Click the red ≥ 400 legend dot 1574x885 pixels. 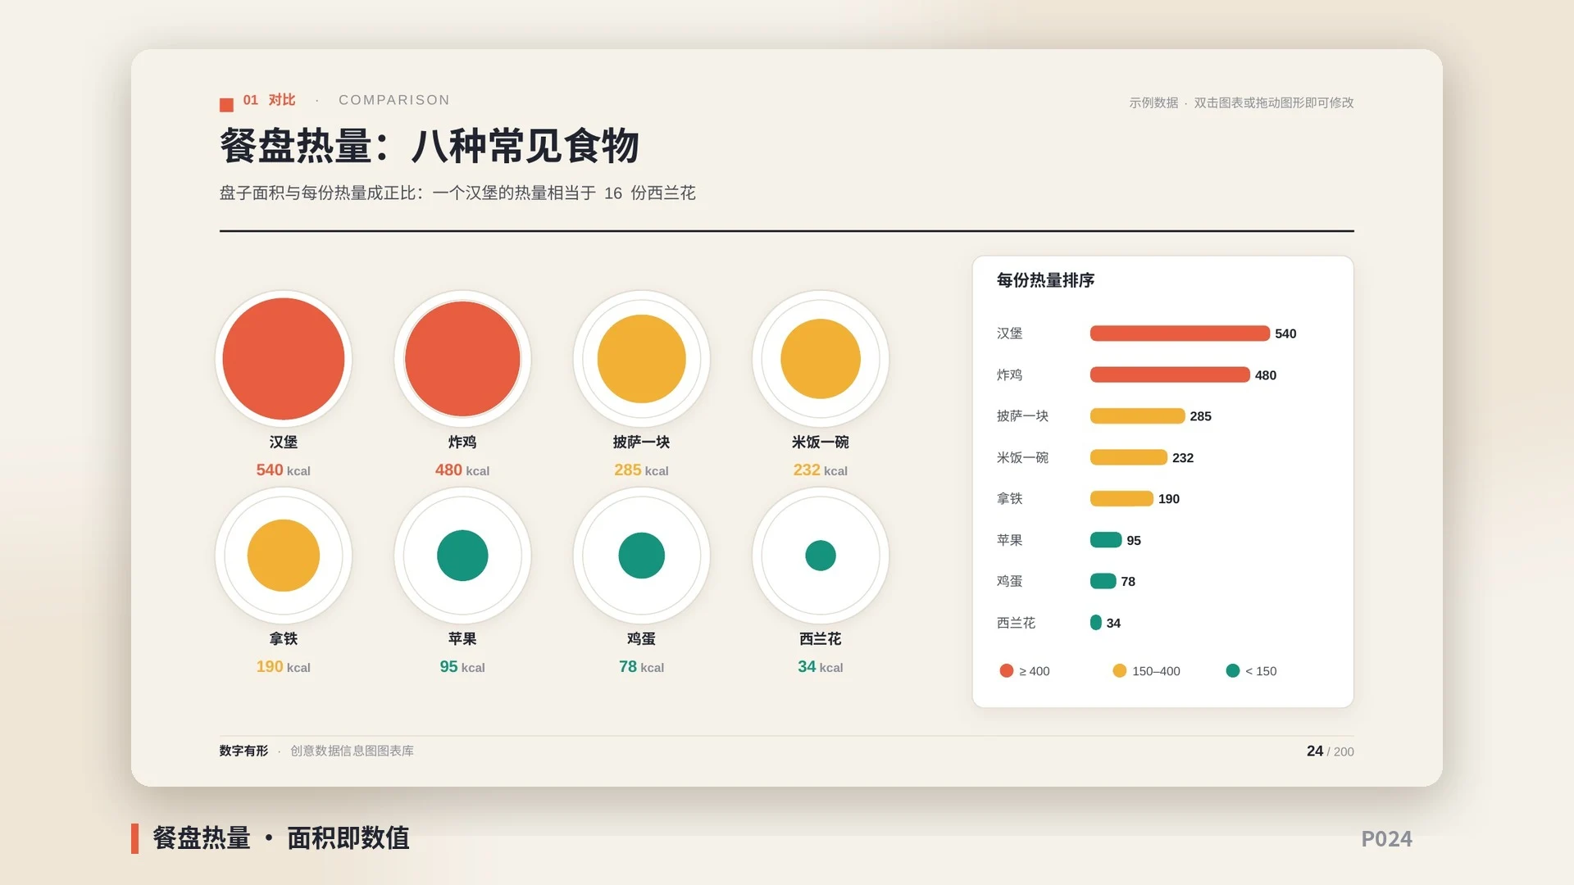click(x=1007, y=670)
